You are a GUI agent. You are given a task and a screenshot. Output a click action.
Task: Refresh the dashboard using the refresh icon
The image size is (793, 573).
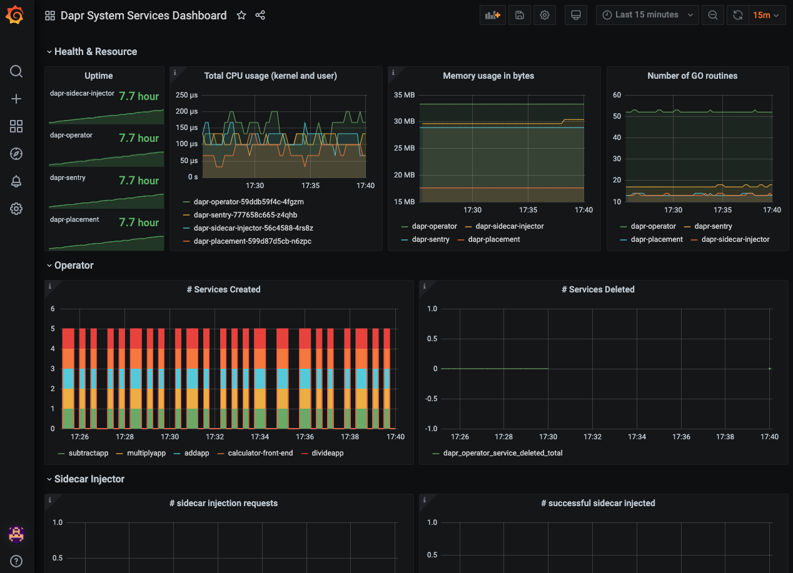pos(737,14)
